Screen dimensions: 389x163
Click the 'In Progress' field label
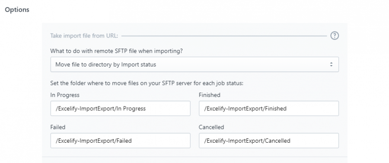click(x=65, y=95)
